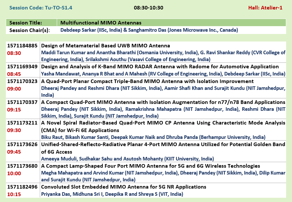Click the 09:30 time slot

tap(13, 130)
